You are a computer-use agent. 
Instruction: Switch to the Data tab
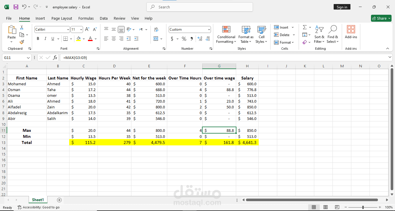pos(104,18)
